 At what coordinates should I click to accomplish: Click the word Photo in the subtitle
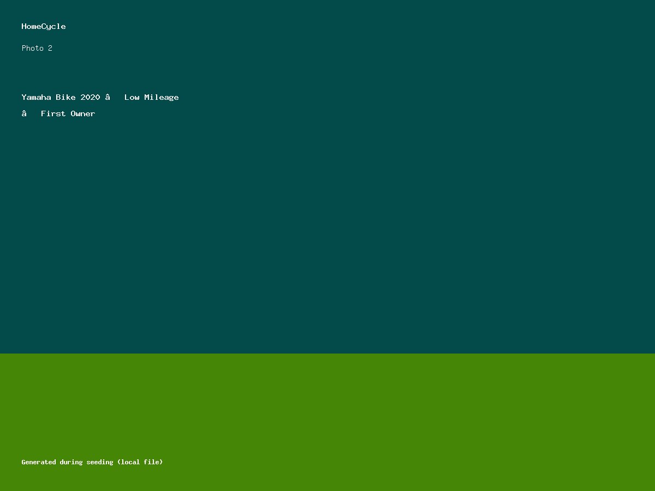point(32,48)
